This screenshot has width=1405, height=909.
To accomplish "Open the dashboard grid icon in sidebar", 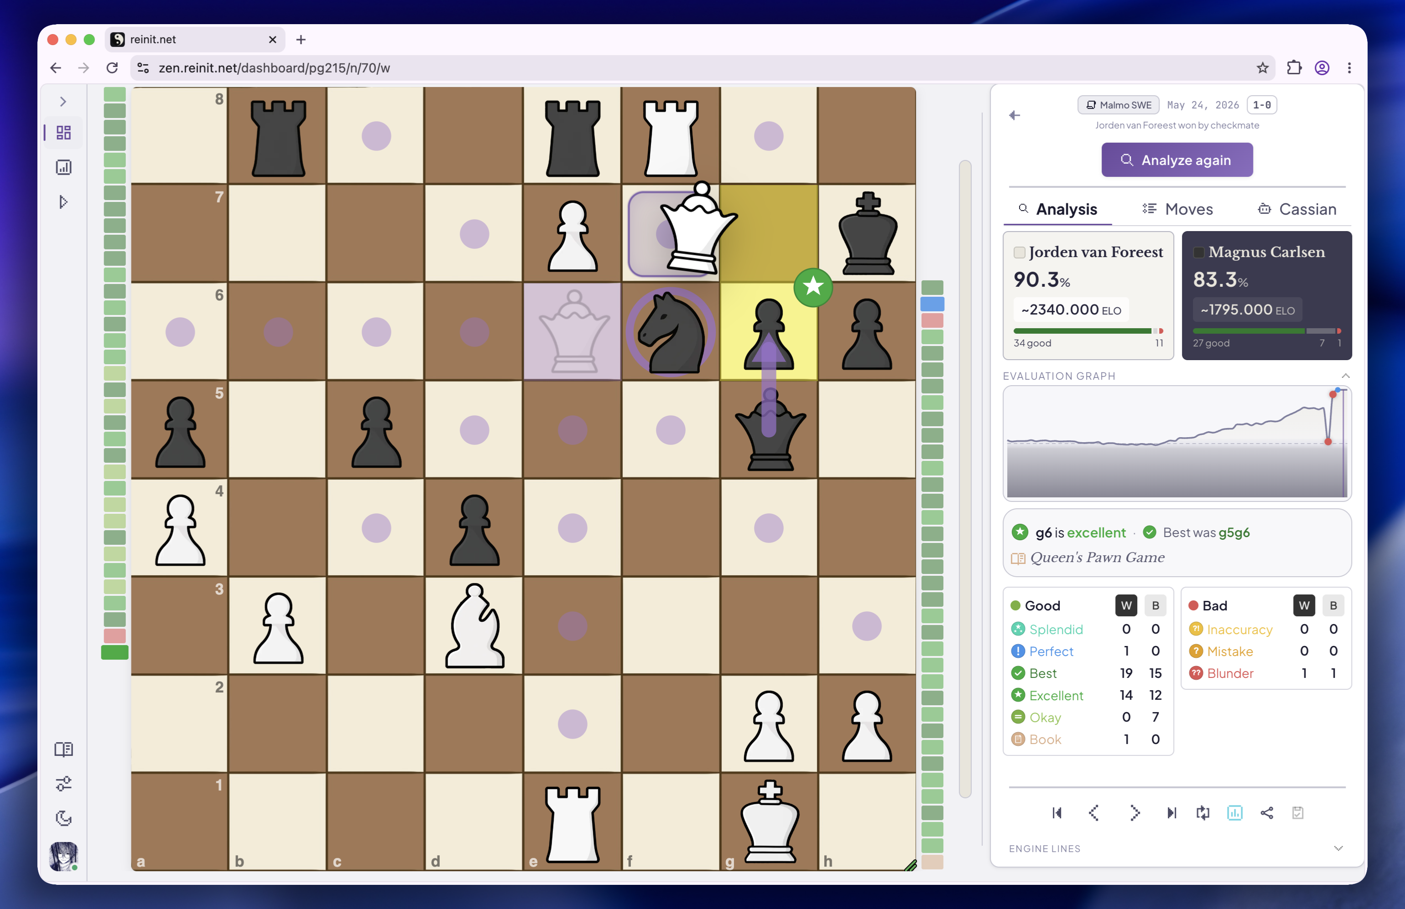I will pos(63,132).
